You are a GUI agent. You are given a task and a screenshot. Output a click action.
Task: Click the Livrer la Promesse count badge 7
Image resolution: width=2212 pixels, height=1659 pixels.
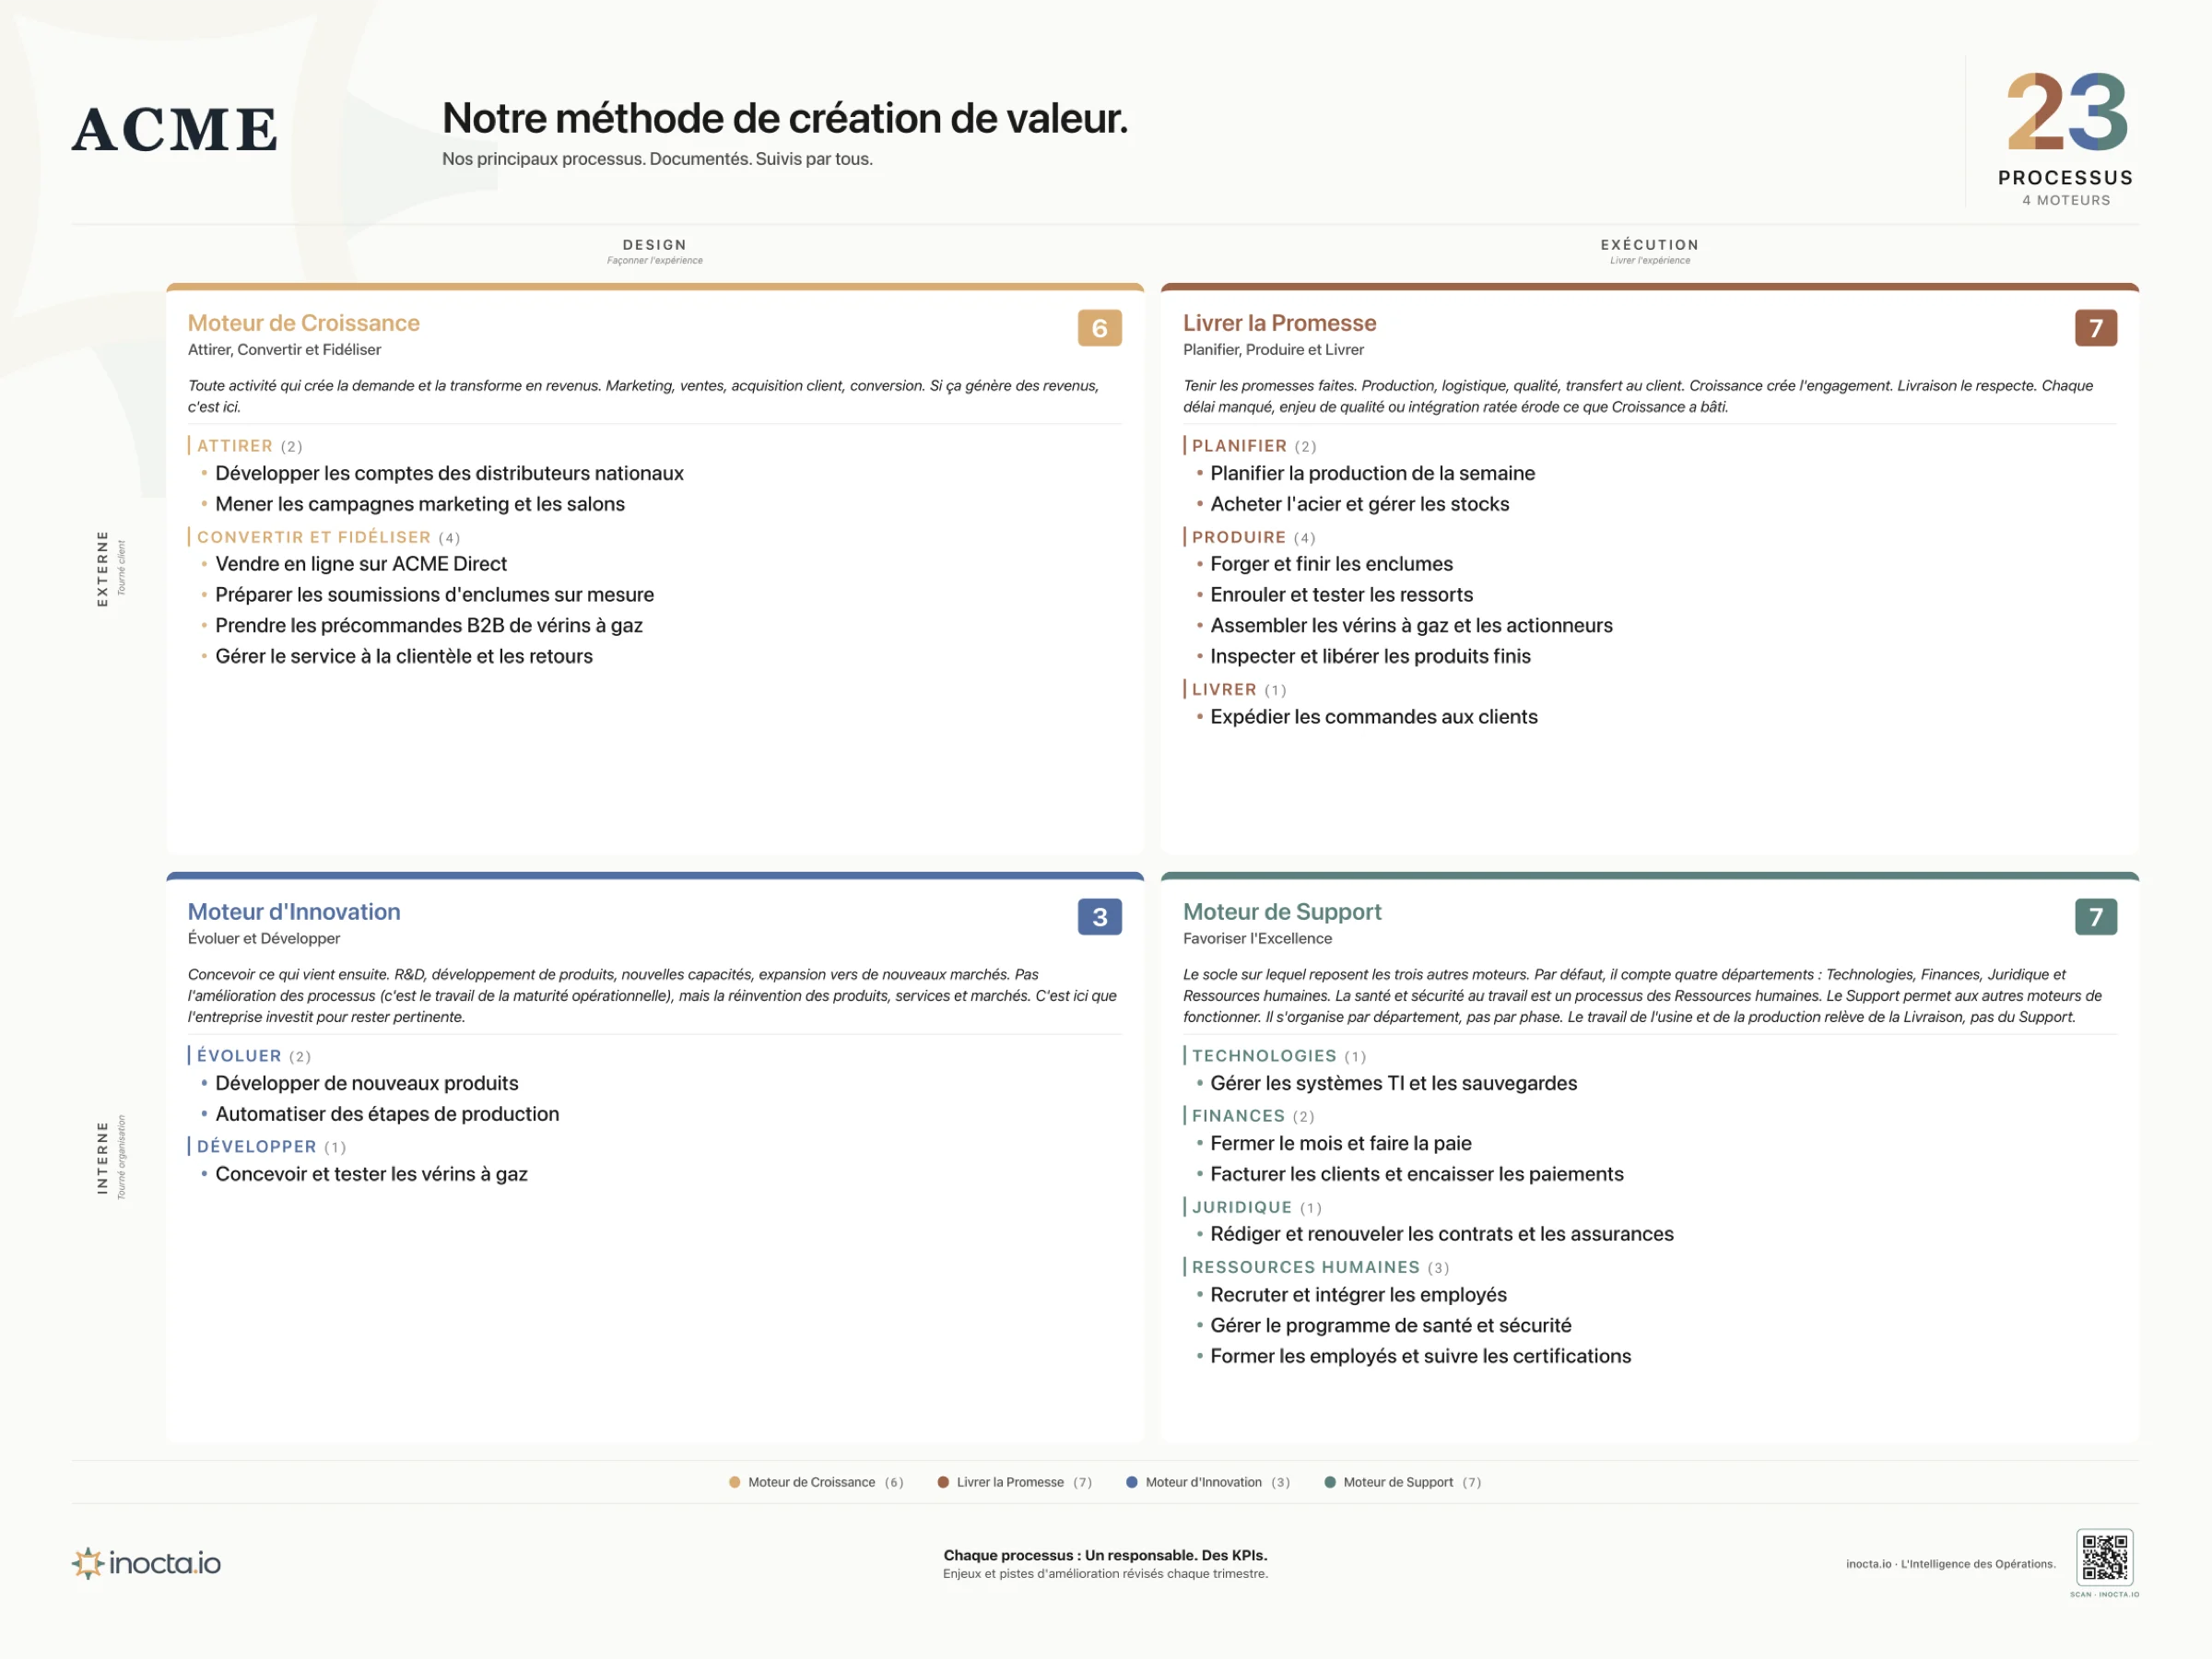pyautogui.click(x=2096, y=328)
